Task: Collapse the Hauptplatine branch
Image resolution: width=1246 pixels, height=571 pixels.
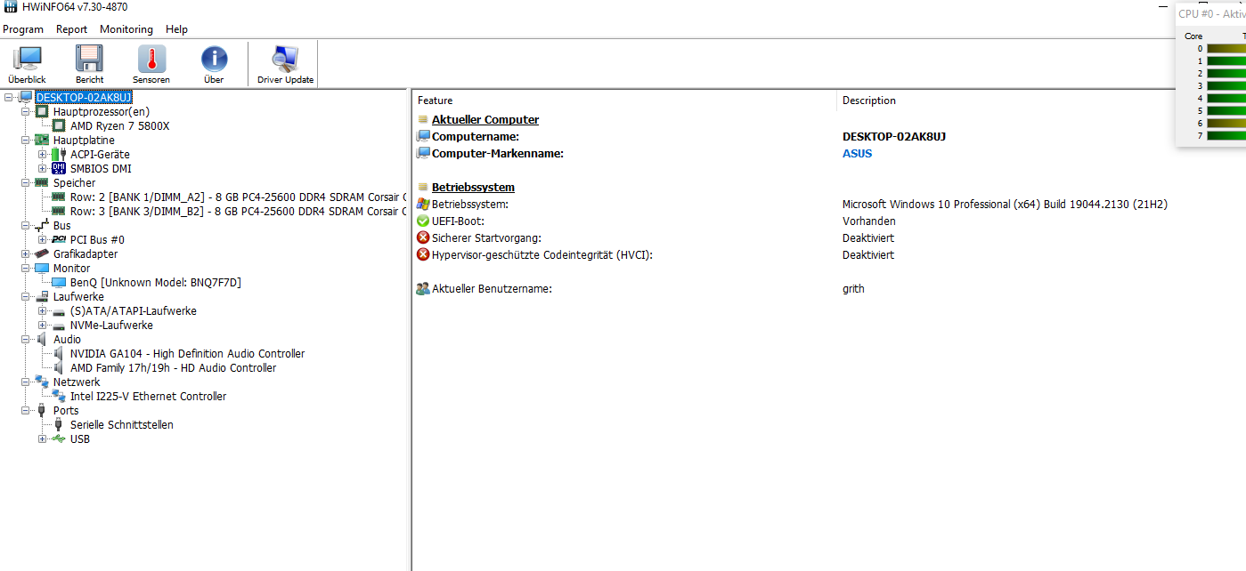Action: pyautogui.click(x=26, y=140)
